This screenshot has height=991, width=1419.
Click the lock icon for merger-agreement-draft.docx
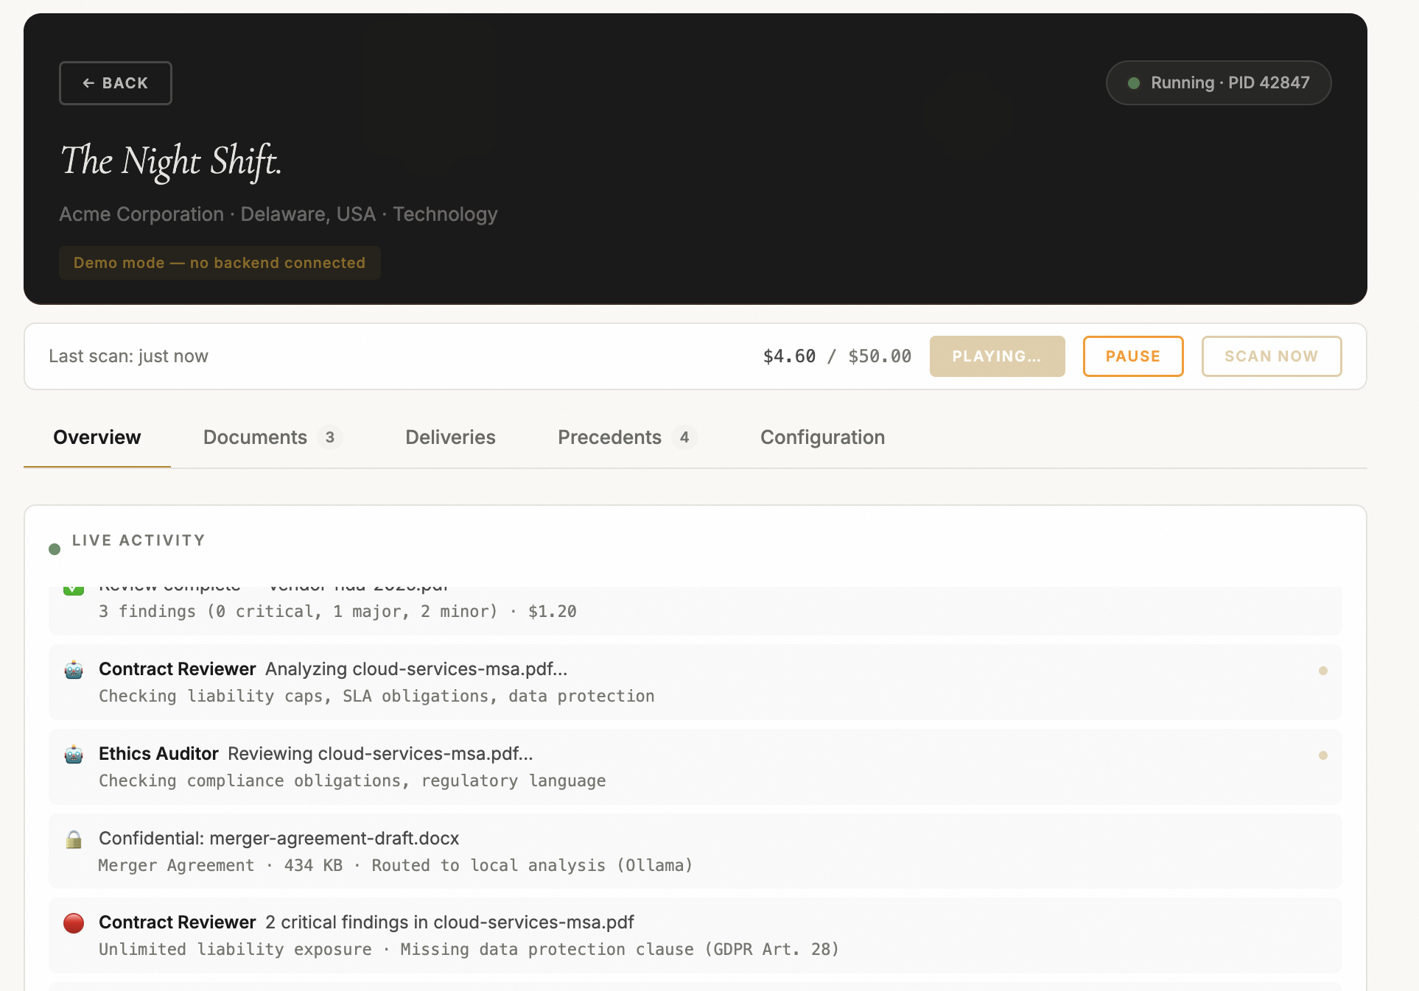[74, 839]
